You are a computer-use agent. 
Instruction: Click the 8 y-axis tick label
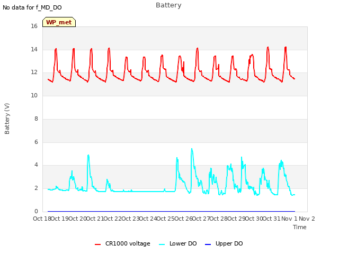click(36, 119)
